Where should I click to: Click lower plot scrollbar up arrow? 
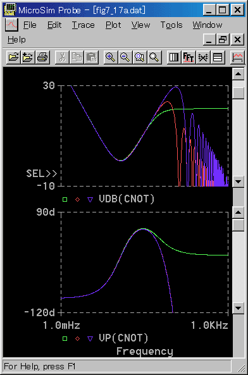(239, 212)
